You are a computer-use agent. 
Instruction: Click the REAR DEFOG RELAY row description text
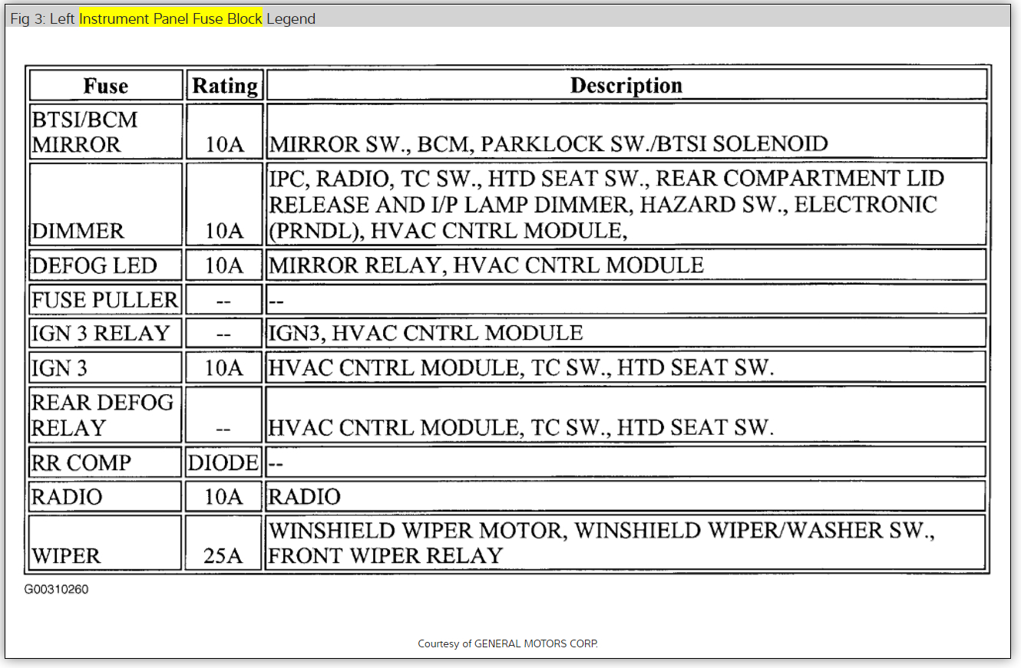point(521,427)
